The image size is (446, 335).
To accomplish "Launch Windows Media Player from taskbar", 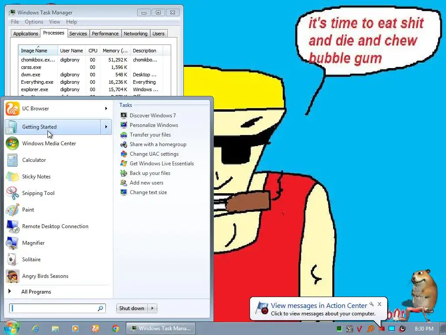I will click(x=75, y=328).
